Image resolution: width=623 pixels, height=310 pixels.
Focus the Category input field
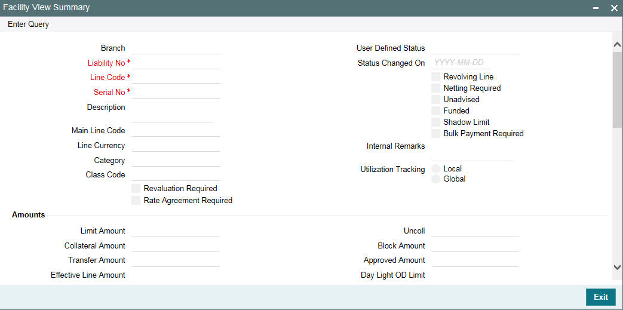(x=176, y=161)
